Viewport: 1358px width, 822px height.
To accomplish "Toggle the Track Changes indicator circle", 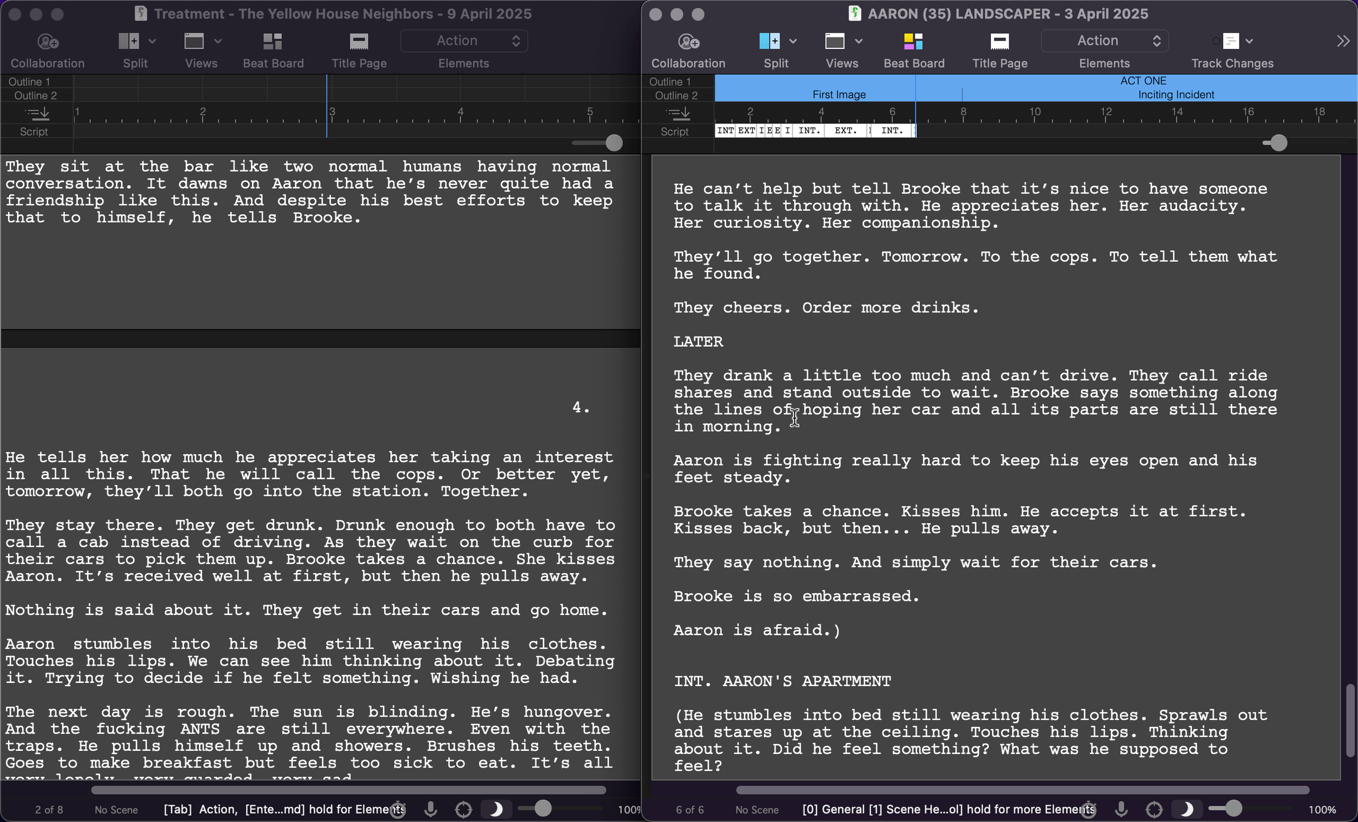I will click(x=1216, y=41).
